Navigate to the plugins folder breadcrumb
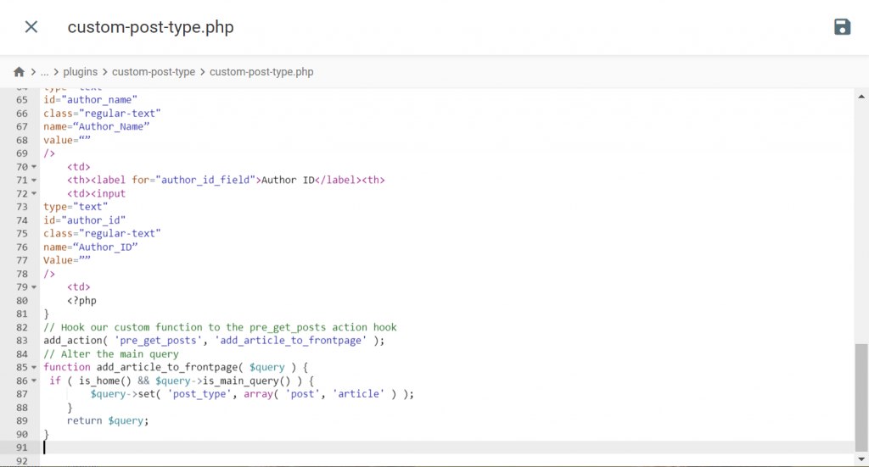Screen dimensions: 869x467 pos(81,72)
